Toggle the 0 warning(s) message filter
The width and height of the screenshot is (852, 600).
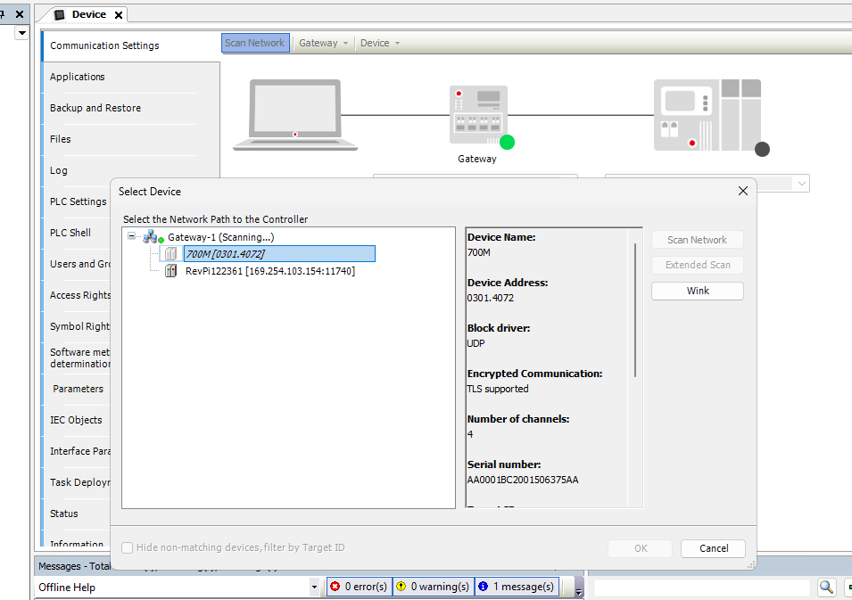(433, 587)
